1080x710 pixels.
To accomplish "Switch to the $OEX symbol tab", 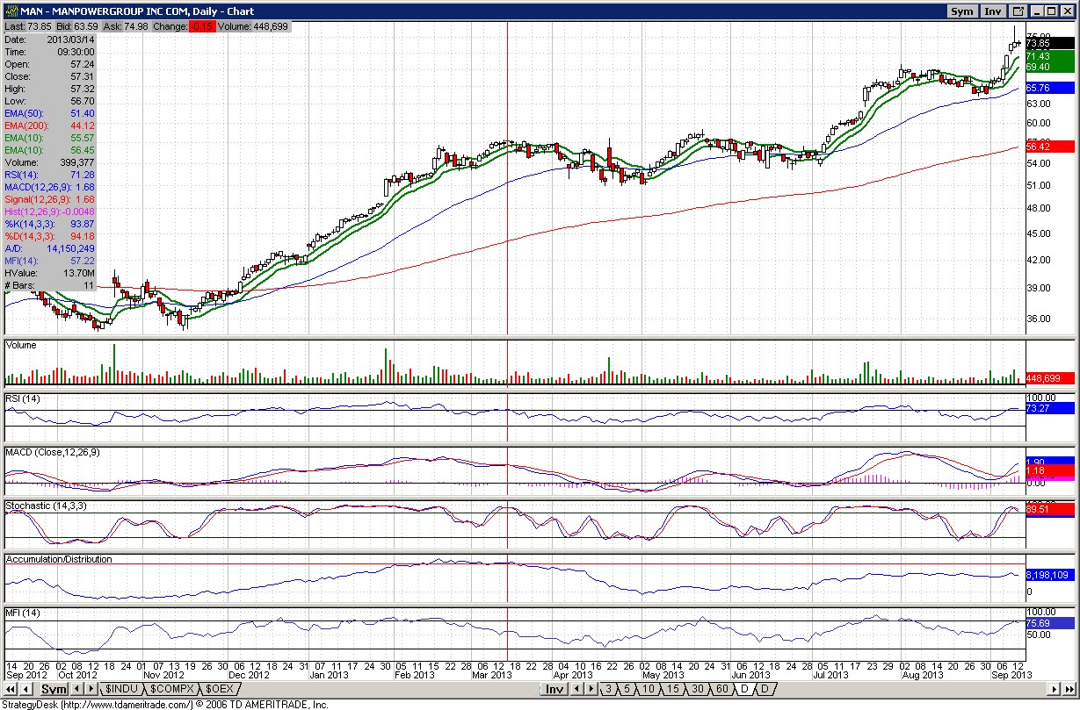I will 220,689.
